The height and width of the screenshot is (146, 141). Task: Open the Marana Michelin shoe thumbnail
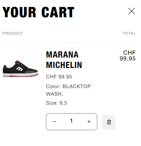[21, 68]
